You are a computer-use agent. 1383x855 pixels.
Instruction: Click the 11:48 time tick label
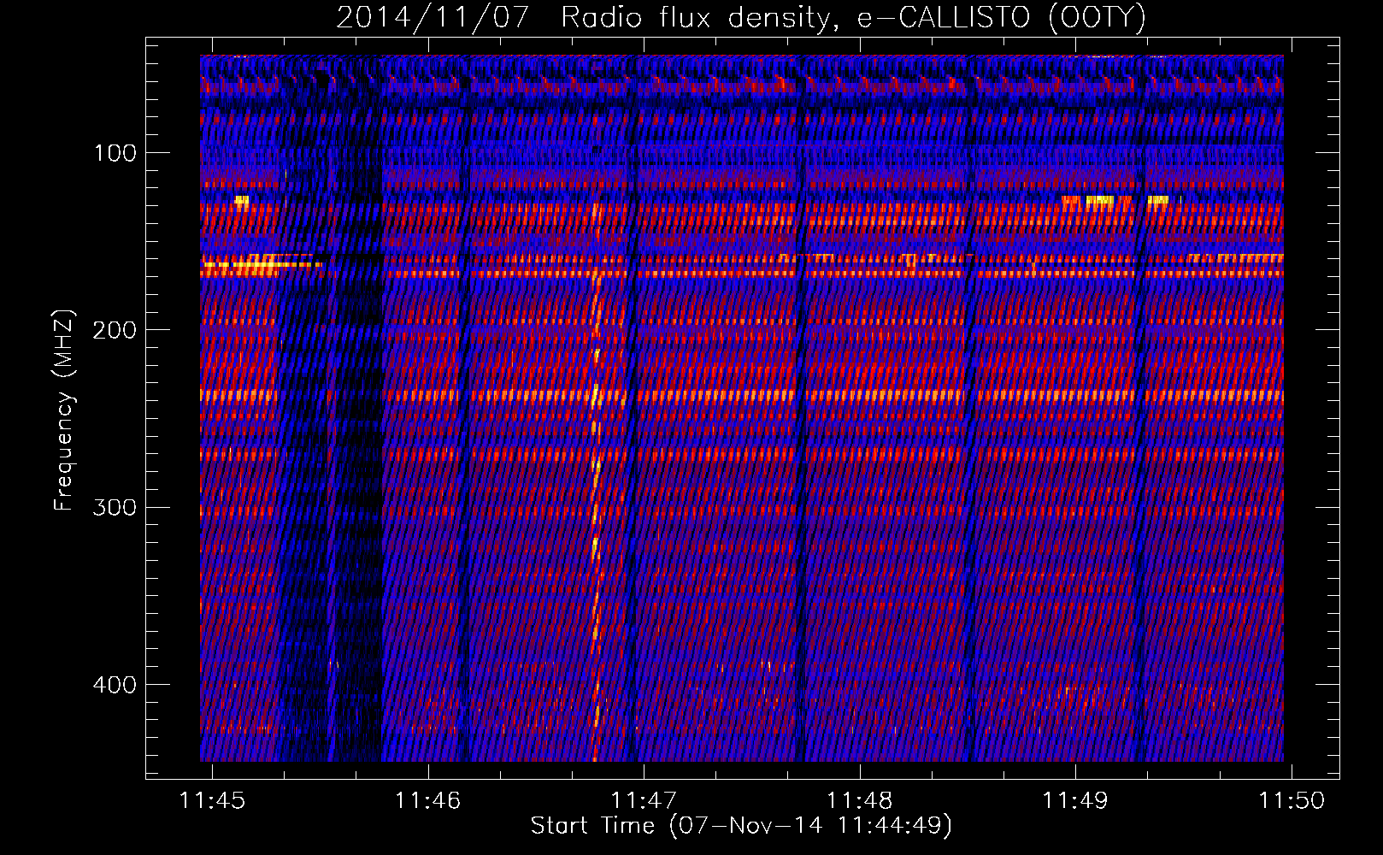[x=859, y=800]
